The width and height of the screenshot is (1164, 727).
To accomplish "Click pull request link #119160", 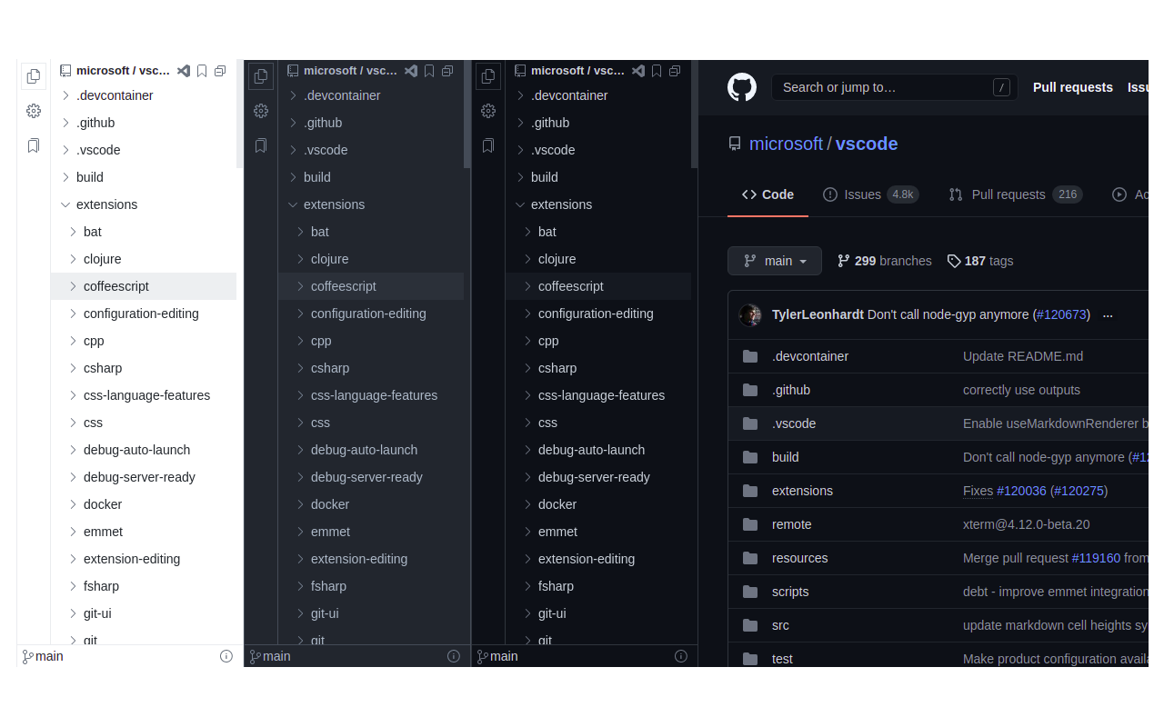I will click(1096, 558).
